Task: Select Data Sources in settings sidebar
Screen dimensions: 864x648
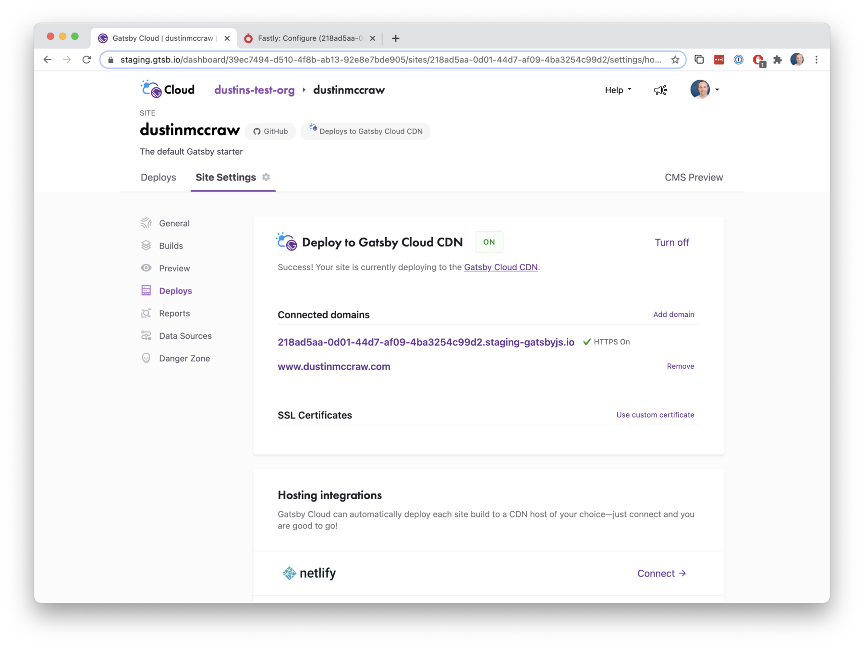Action: 176,336
